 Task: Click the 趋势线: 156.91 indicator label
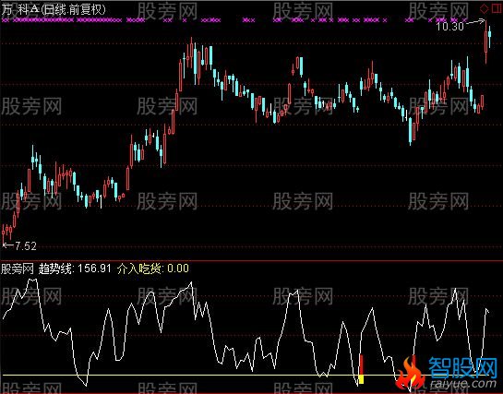coord(75,269)
